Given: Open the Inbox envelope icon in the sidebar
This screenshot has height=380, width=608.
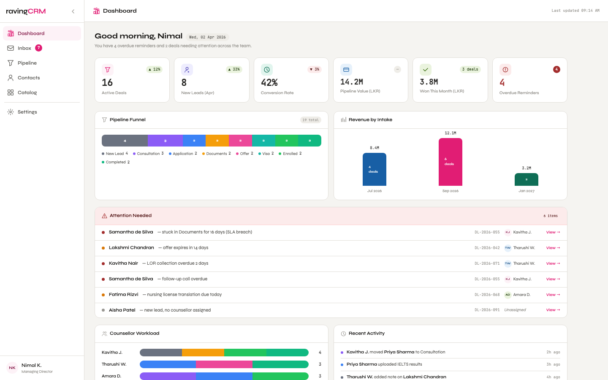Looking at the screenshot, I should (x=11, y=48).
